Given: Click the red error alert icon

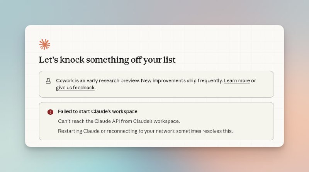Looking at the screenshot, I should tap(50, 112).
